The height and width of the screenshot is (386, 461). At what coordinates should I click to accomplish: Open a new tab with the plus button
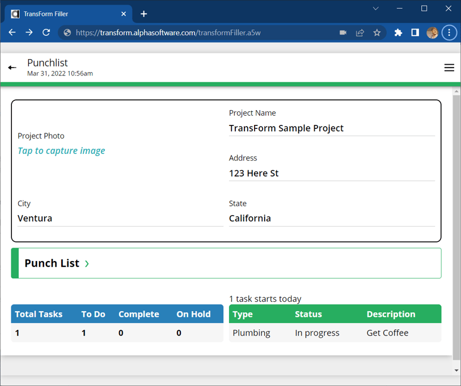tap(143, 13)
